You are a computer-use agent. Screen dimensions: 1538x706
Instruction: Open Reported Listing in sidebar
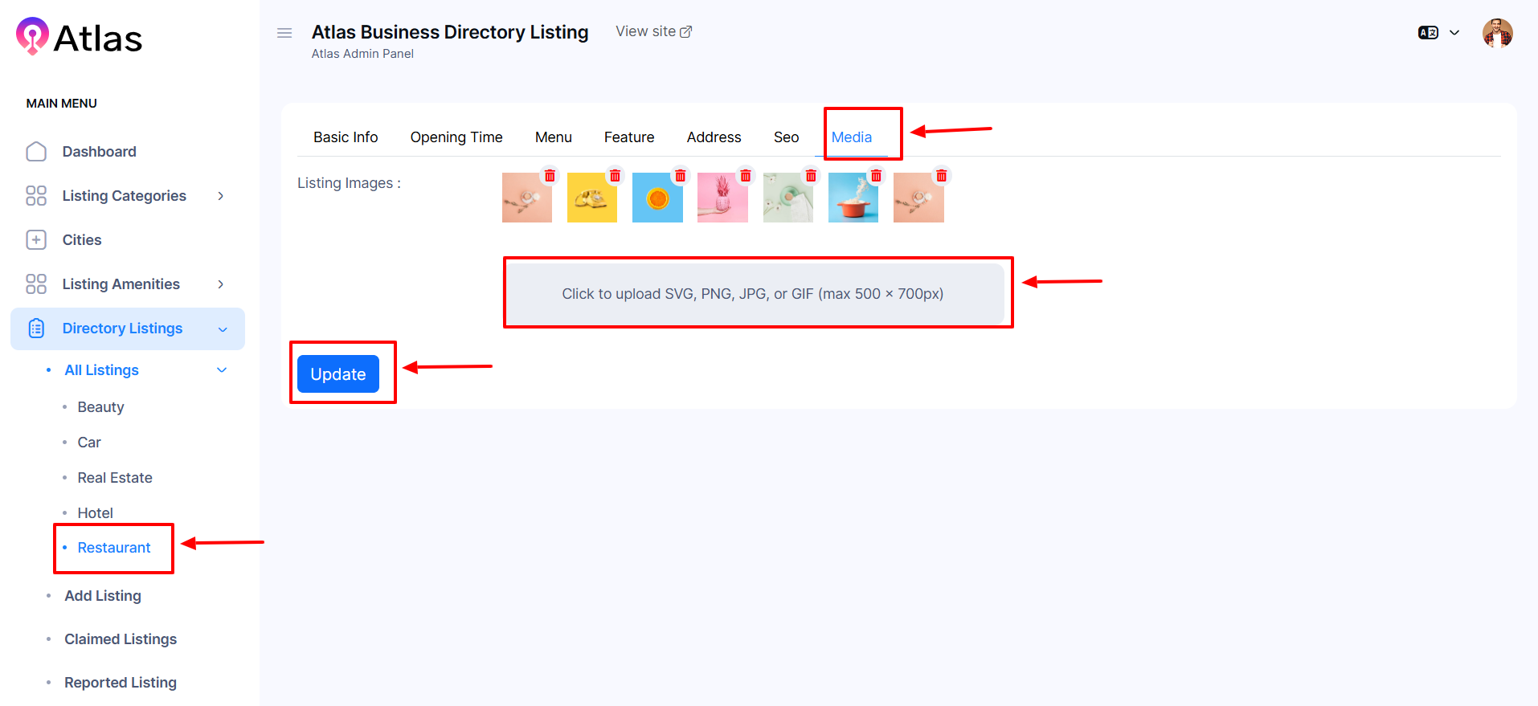click(x=121, y=683)
